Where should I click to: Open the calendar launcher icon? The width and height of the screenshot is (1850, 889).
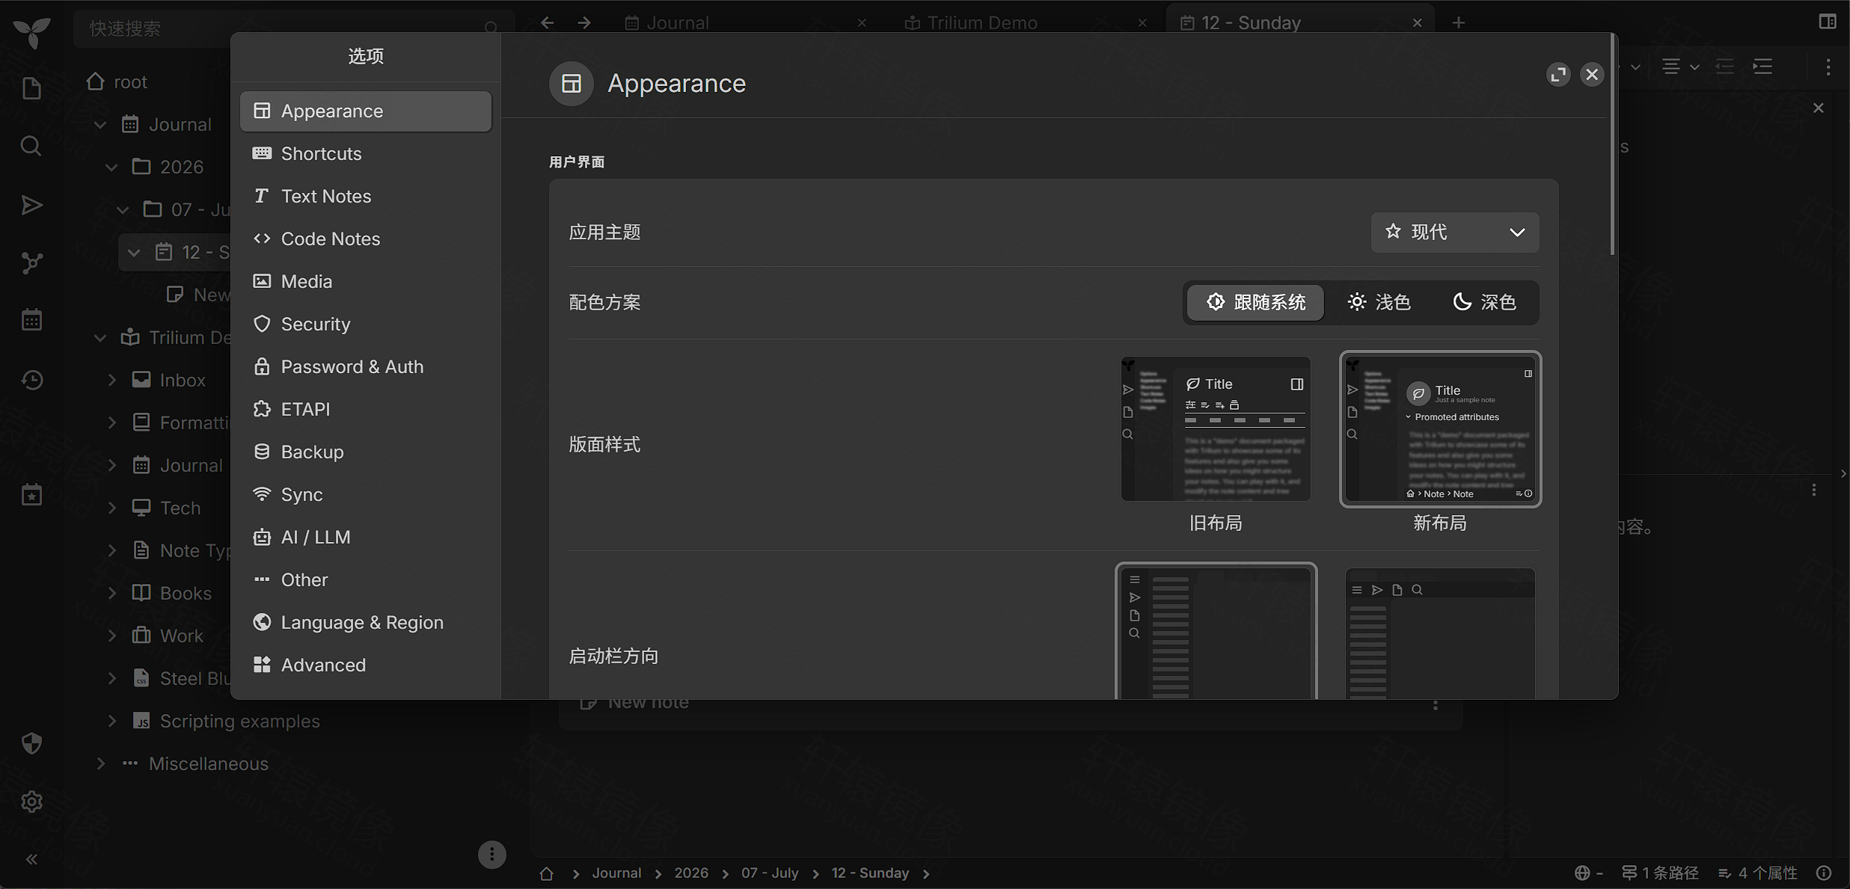pos(31,320)
